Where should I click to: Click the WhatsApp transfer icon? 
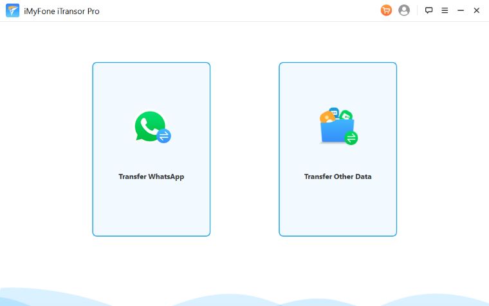point(153,127)
